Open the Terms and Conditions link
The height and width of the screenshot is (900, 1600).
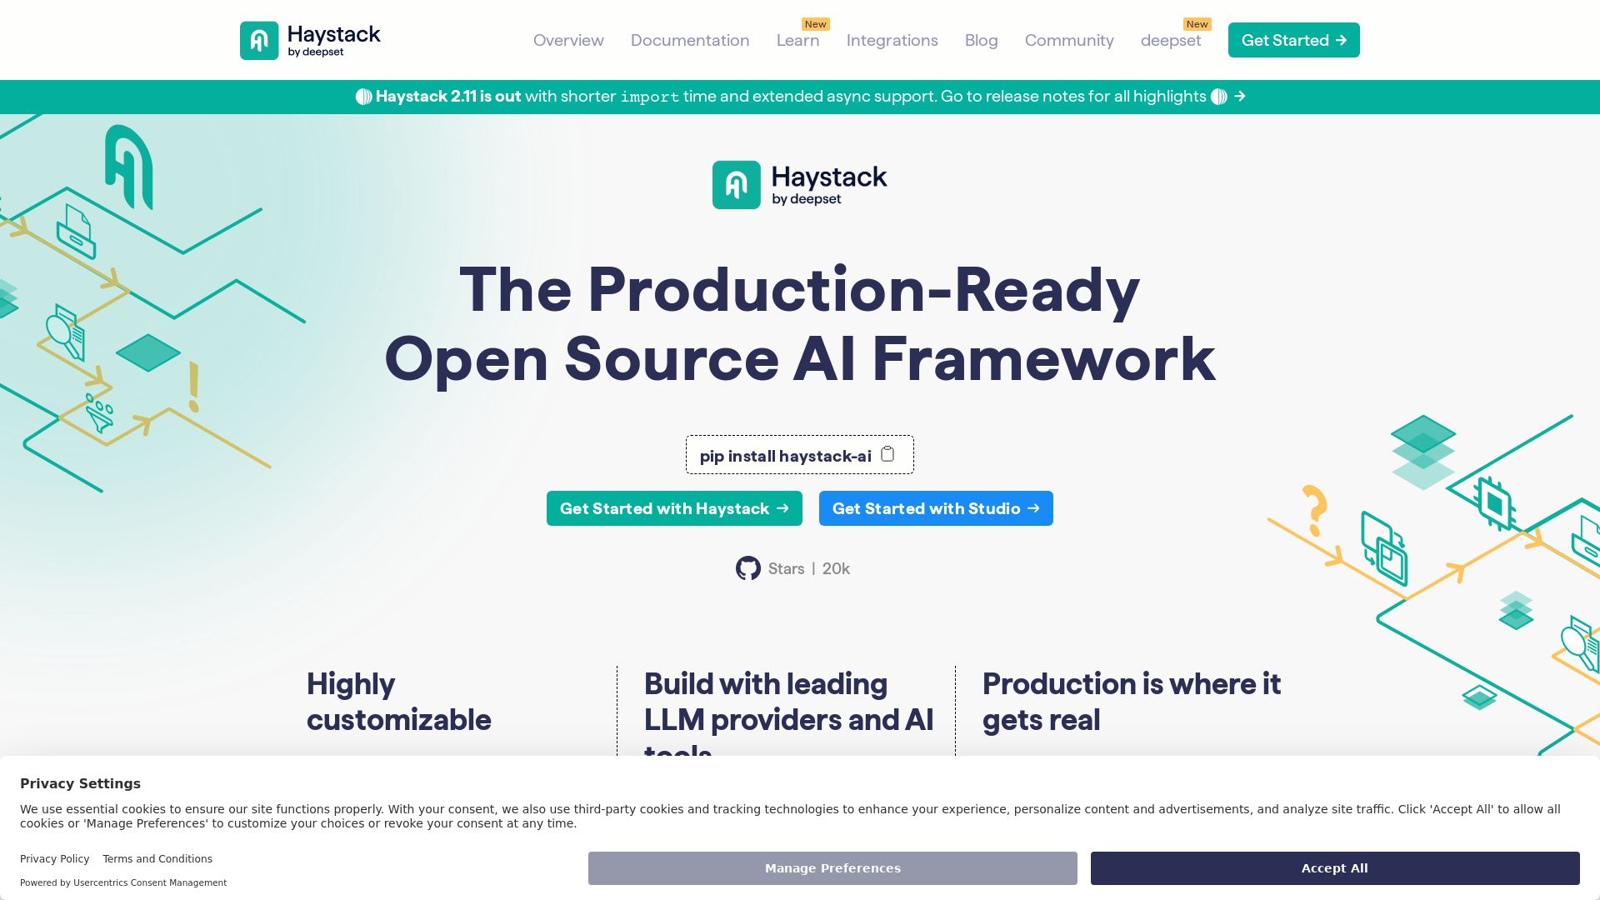(157, 858)
